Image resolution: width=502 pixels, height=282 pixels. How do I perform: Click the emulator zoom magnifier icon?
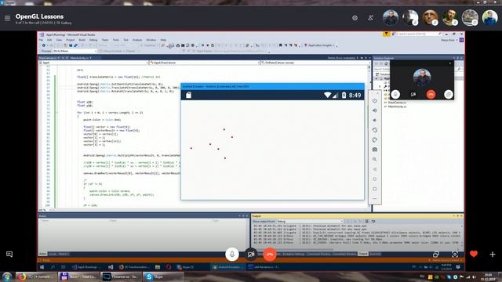(x=375, y=159)
